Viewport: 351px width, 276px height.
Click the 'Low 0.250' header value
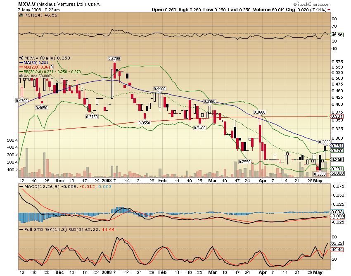point(214,10)
